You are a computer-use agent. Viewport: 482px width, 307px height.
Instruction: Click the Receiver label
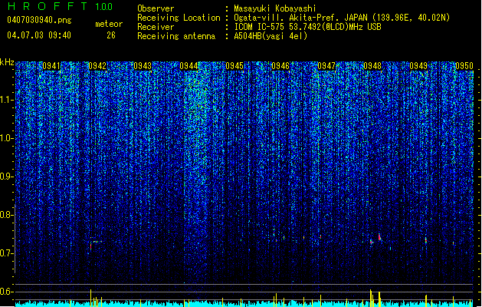coord(156,27)
